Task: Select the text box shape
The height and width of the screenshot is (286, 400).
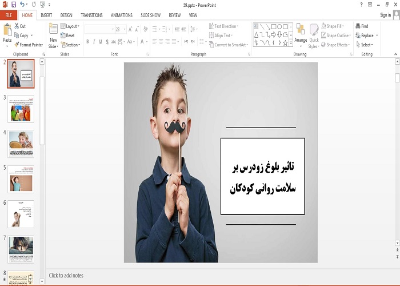Action: 256,26
